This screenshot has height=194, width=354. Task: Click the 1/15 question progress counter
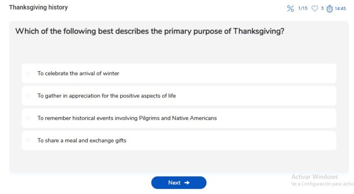[303, 8]
